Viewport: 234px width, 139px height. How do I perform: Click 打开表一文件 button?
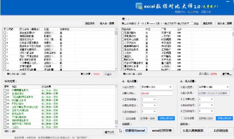point(148,118)
